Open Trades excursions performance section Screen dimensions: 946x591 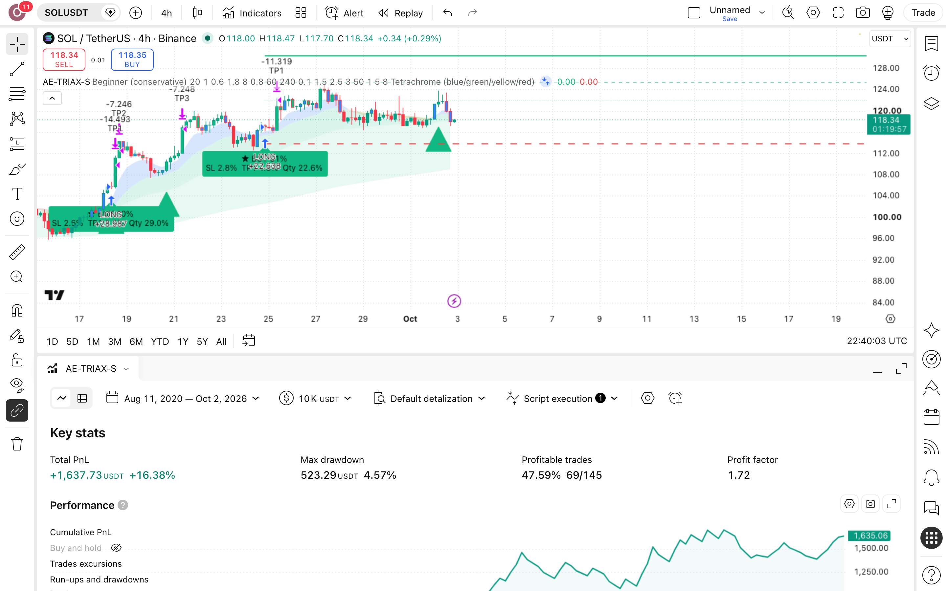[86, 564]
